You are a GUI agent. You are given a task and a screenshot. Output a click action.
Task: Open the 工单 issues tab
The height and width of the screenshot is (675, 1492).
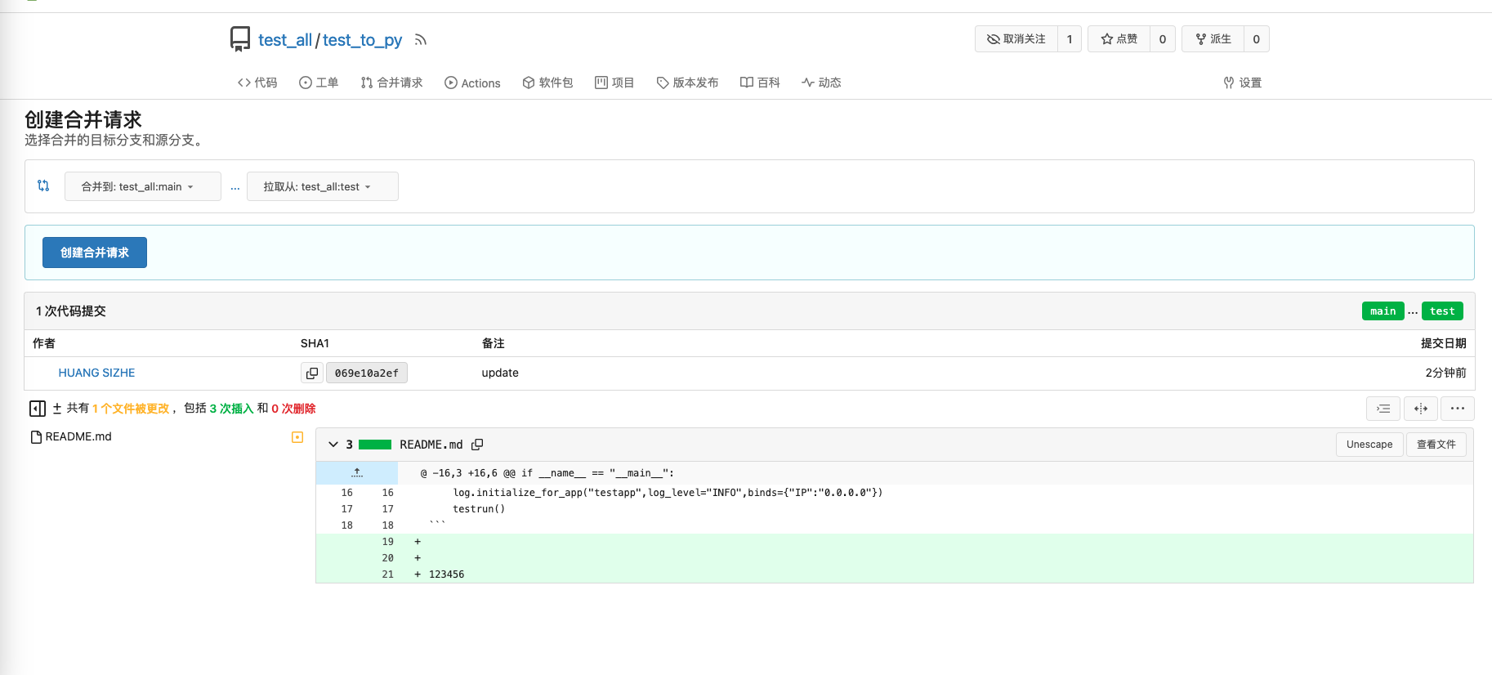pyautogui.click(x=319, y=83)
